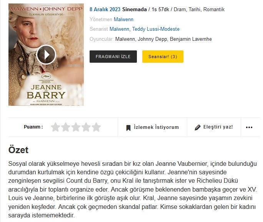Click Eleştiri yaz! text
This screenshot has height=222, width=263.
coord(218,127)
